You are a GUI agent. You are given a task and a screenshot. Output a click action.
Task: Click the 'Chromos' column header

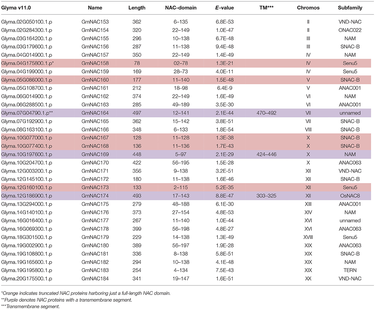[x=308, y=8]
